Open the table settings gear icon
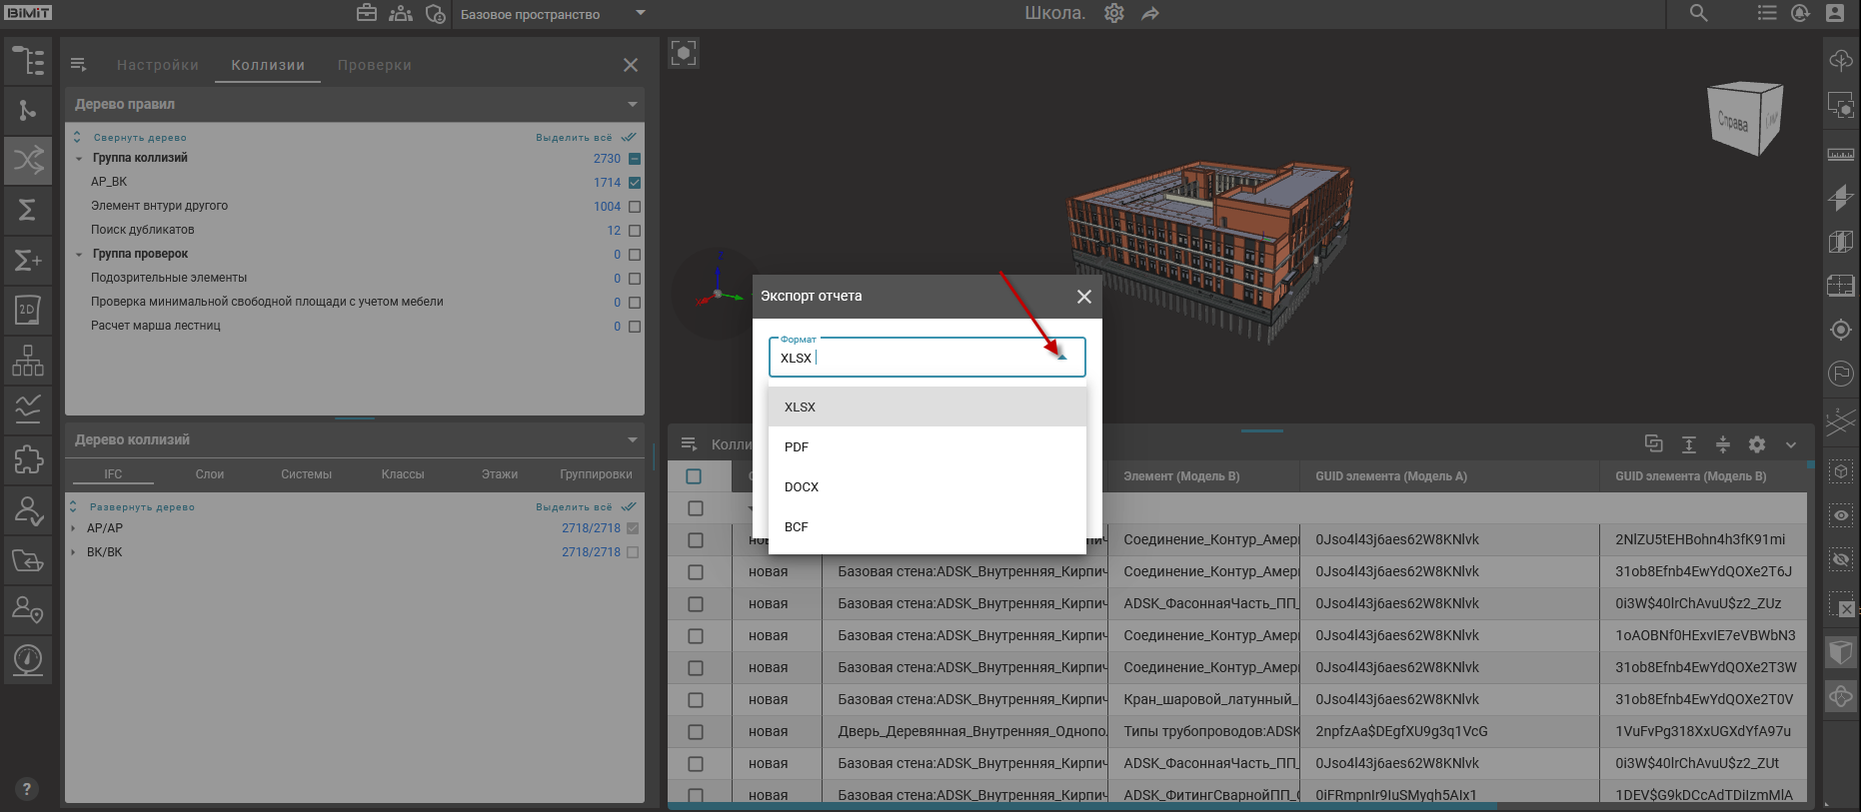This screenshot has height=812, width=1861. click(x=1757, y=444)
